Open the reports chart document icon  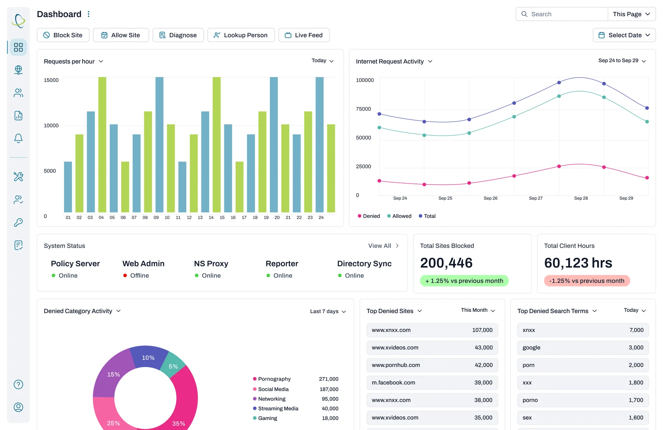pos(18,116)
